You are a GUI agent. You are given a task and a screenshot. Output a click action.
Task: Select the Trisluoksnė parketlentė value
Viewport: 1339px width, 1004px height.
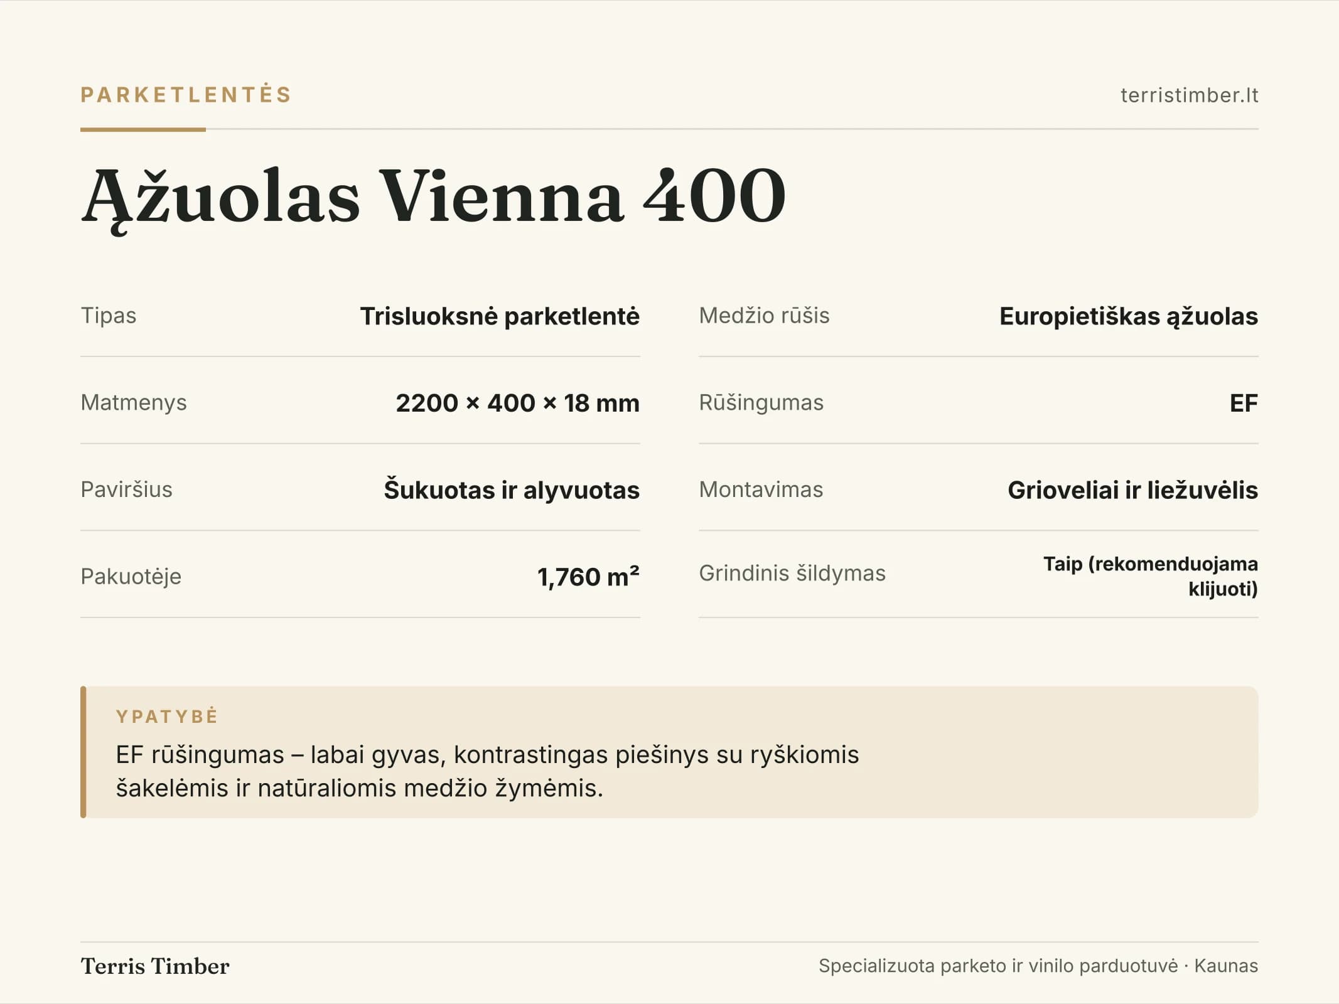point(500,316)
